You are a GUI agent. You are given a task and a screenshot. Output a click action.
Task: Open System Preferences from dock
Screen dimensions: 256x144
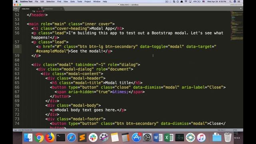point(147,138)
